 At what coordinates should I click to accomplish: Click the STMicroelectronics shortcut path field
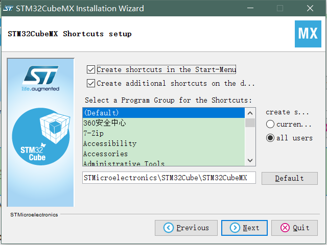169,178
